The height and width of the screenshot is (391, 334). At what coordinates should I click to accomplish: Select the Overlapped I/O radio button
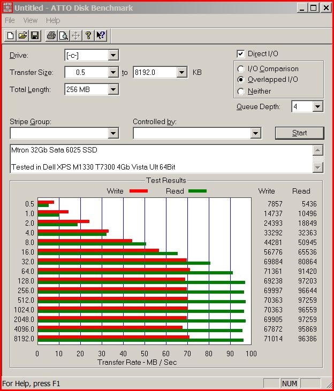[241, 80]
